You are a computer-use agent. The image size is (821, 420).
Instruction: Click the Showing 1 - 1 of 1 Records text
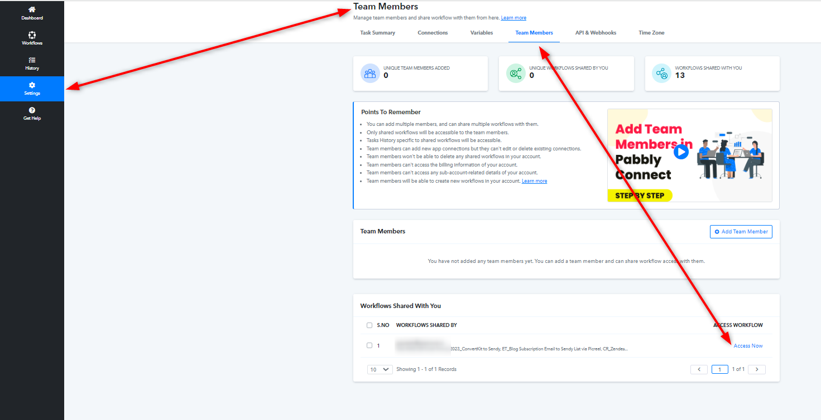tap(426, 369)
